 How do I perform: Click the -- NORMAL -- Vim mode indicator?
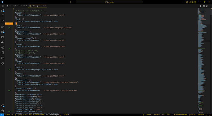[67, 115]
